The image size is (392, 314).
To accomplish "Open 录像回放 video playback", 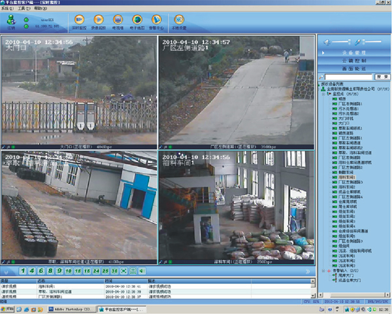I will pos(99,22).
